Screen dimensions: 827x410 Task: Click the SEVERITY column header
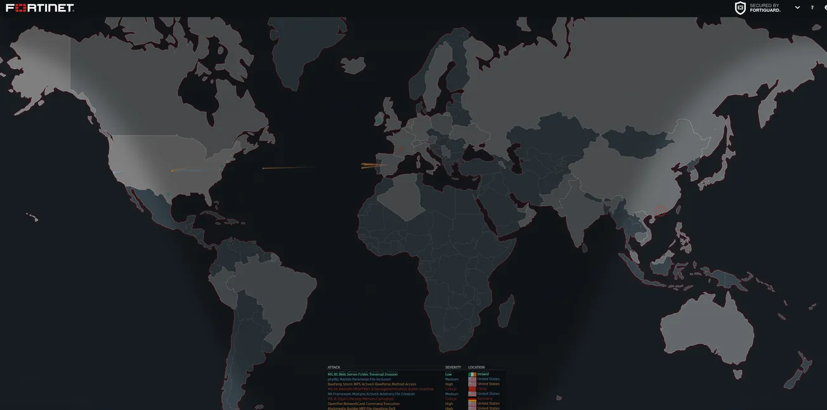(x=453, y=368)
